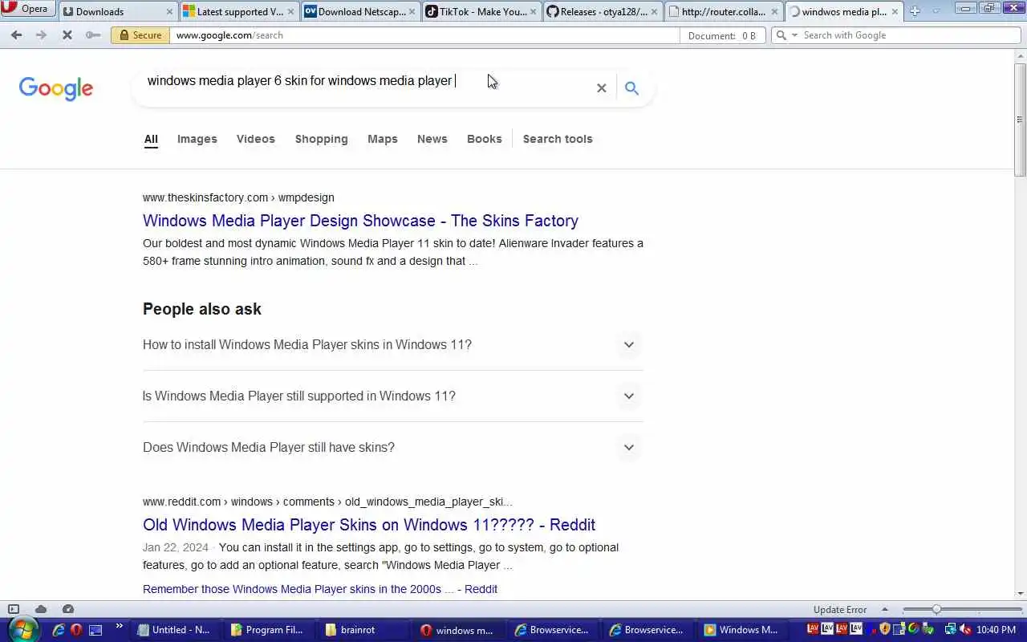Open a new tab with plus button
Screen dimensions: 1027x642
coord(915,11)
